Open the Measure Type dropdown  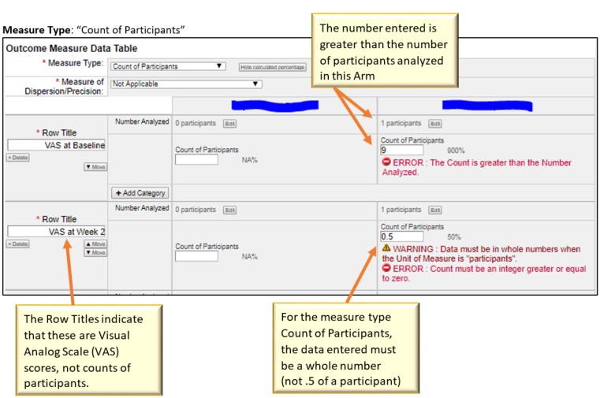pos(168,67)
